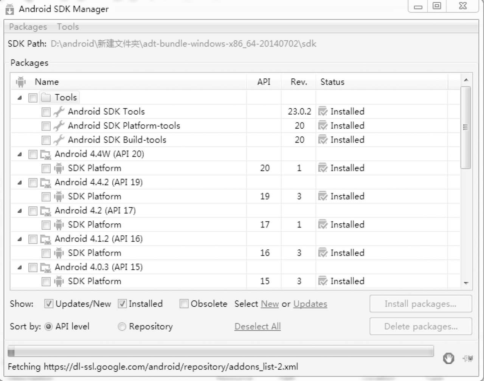This screenshot has height=381, width=484.
Task: Click Installed status icon for API 17 platform
Action: (323, 225)
